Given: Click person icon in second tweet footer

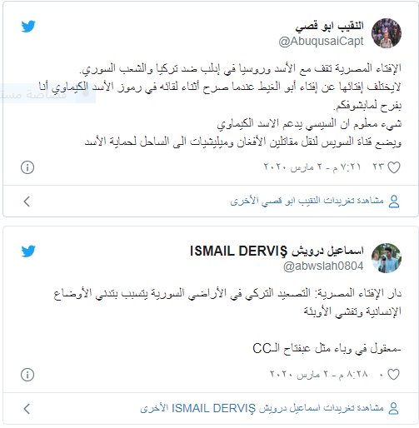Looking at the screenshot, I should tap(393, 409).
